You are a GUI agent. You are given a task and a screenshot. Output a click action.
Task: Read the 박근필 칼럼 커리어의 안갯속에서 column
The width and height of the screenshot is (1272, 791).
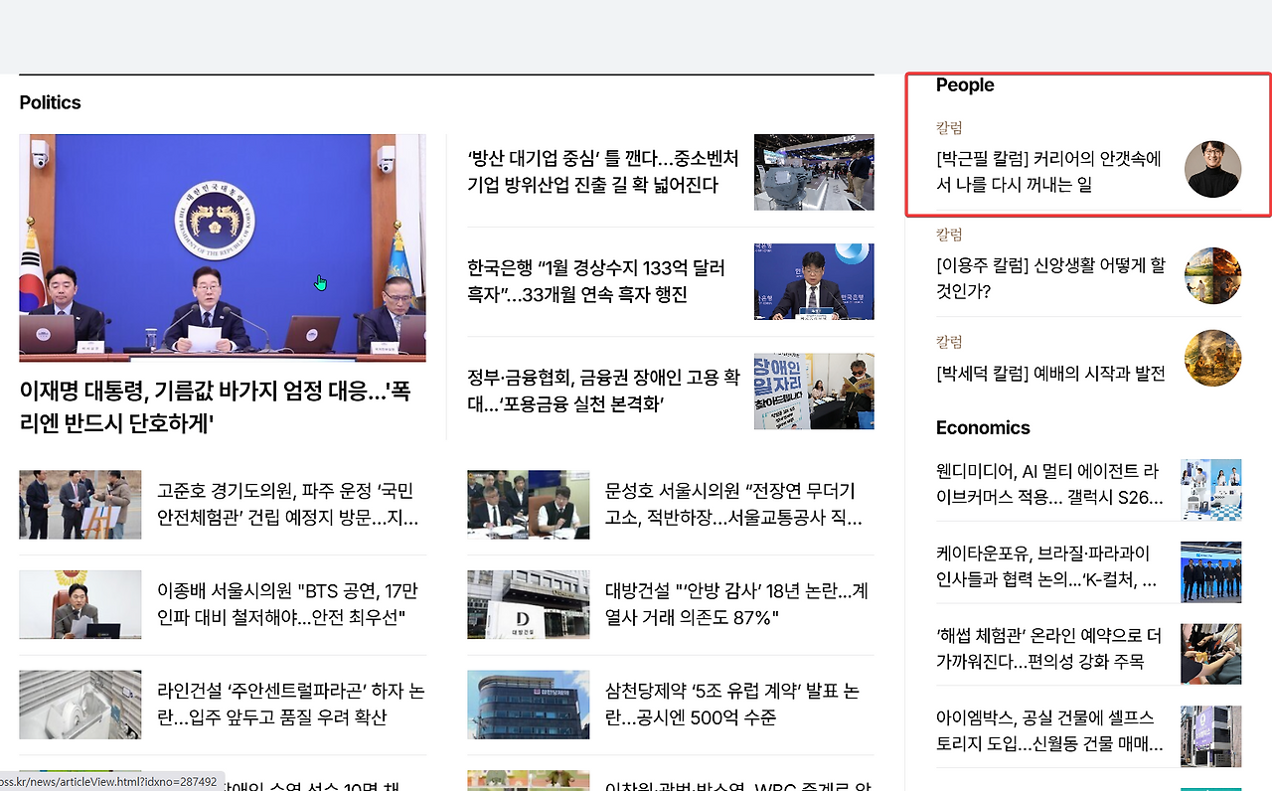(x=1049, y=171)
